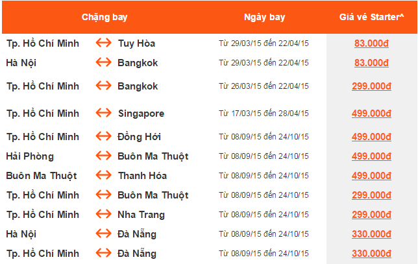Click the arrow icon for Hà Nội–Bangkok route

point(104,63)
